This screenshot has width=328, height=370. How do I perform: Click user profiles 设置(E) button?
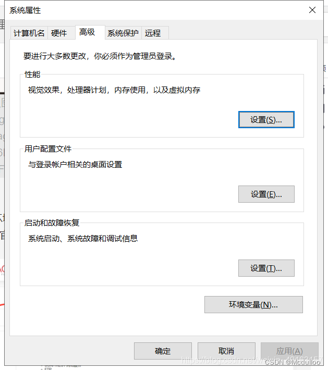tap(266, 194)
